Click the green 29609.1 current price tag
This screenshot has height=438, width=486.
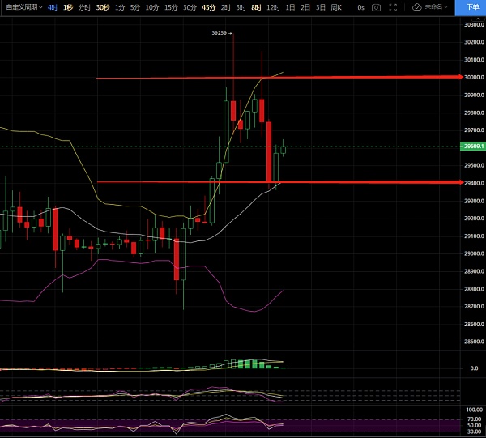pos(473,146)
